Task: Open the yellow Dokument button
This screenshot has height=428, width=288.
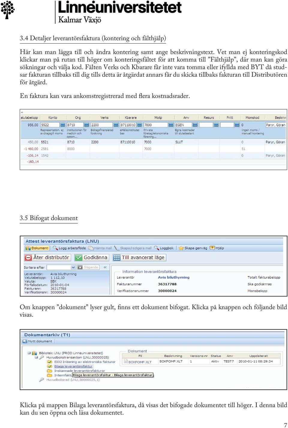Action: tap(37, 248)
